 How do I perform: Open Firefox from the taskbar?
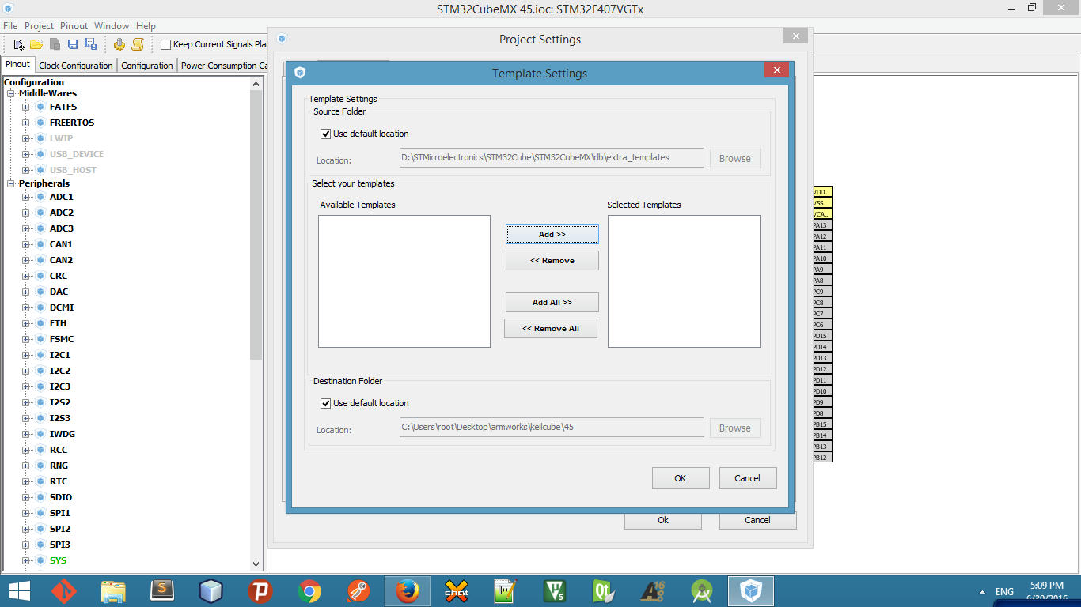[x=408, y=591]
